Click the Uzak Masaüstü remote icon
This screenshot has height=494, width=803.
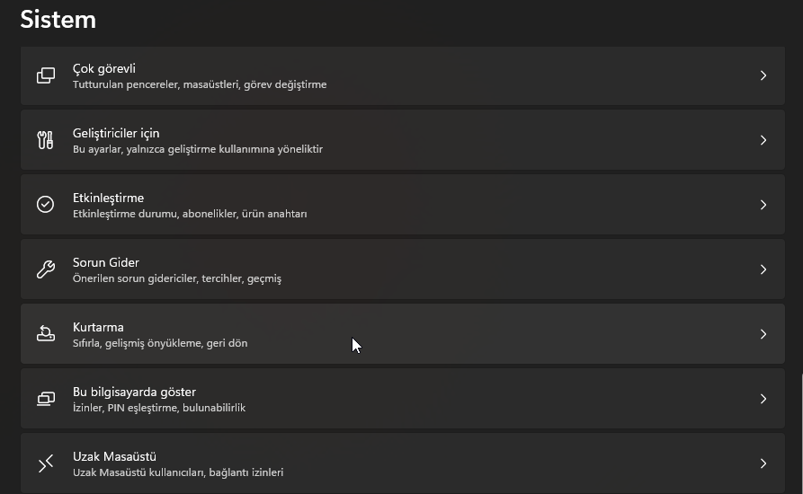pos(46,463)
